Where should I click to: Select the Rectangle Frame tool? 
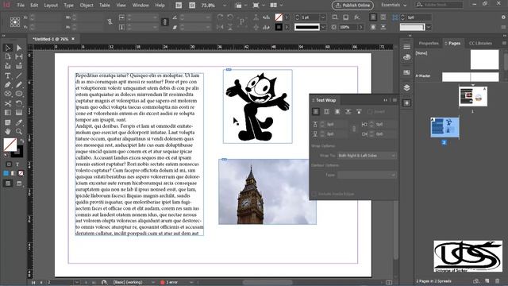point(8,94)
